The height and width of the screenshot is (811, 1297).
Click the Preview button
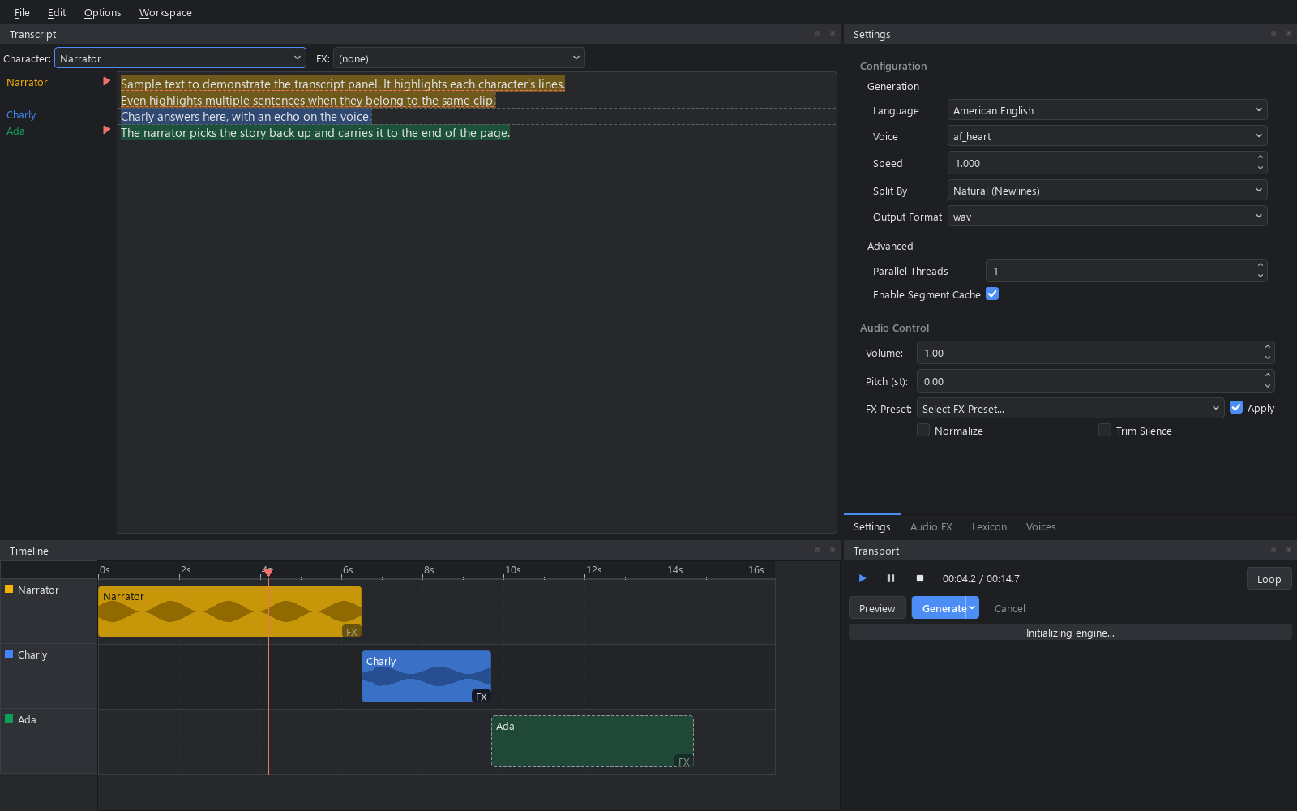(877, 608)
